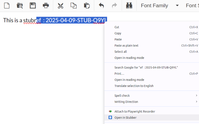Choose Paste in the context menu
The height and width of the screenshot is (124, 199).
coord(152,39)
